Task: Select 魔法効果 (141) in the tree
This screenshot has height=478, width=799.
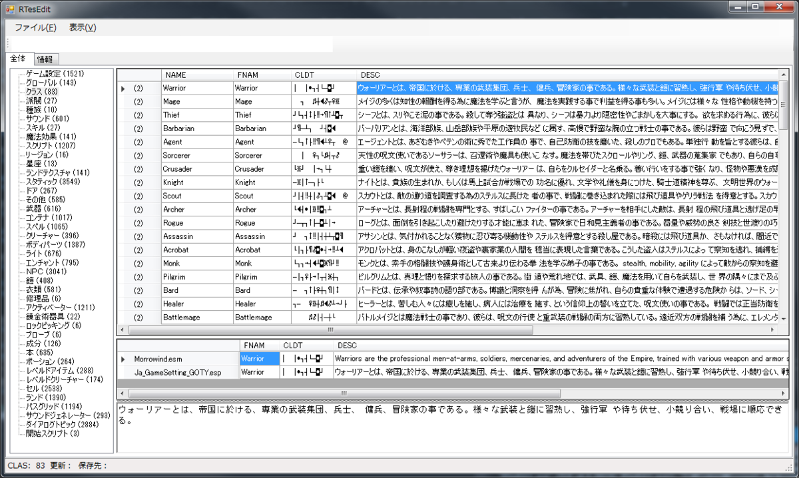Action: tap(51, 136)
